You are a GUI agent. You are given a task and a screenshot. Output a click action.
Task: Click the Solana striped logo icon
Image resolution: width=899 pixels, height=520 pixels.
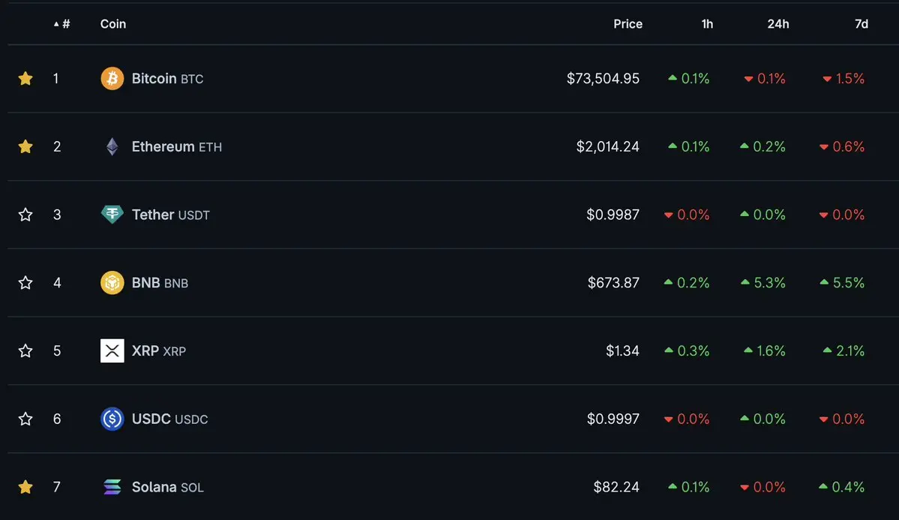pos(112,487)
